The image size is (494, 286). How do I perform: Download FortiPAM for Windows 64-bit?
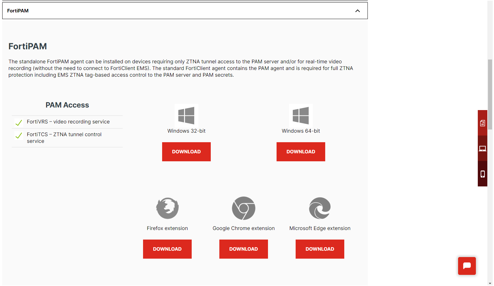point(301,152)
